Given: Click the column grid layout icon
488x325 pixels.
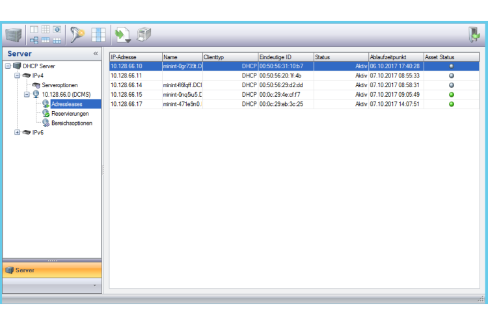Looking at the screenshot, I should (98, 34).
